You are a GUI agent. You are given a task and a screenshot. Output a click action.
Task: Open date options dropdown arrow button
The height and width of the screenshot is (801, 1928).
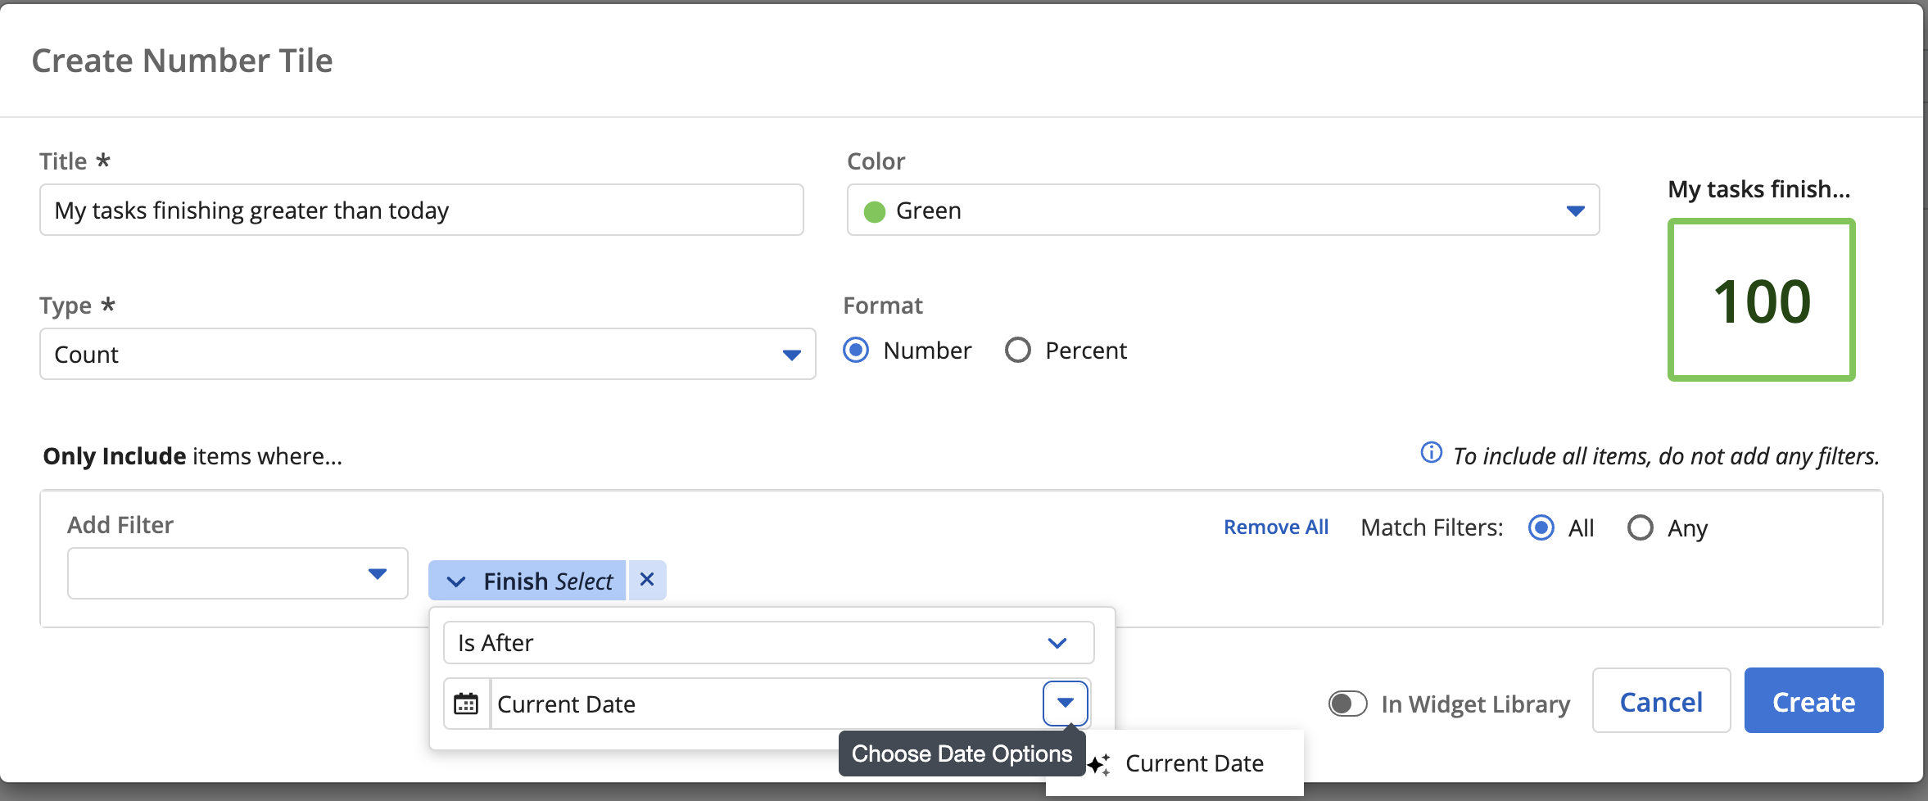(1065, 703)
